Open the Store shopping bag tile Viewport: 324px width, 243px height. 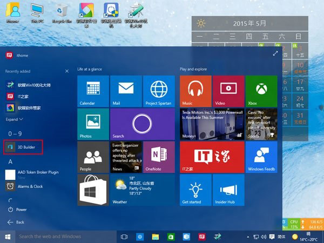pos(93,190)
